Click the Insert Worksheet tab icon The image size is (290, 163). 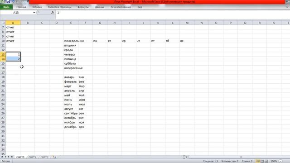coord(54,157)
